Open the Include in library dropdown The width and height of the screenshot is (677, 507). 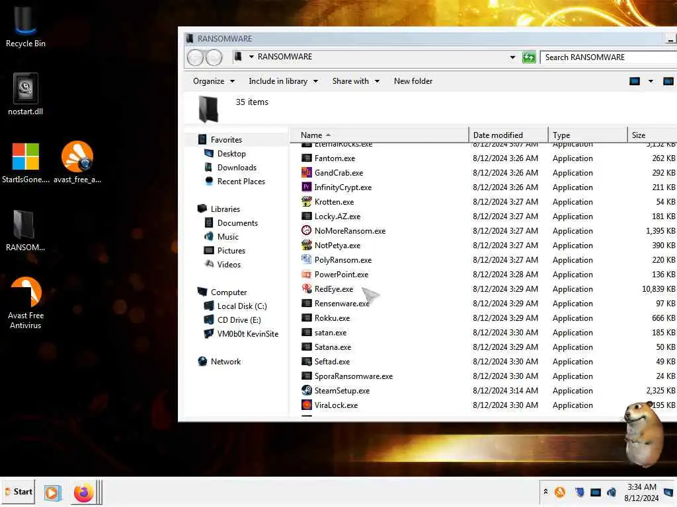pos(283,81)
